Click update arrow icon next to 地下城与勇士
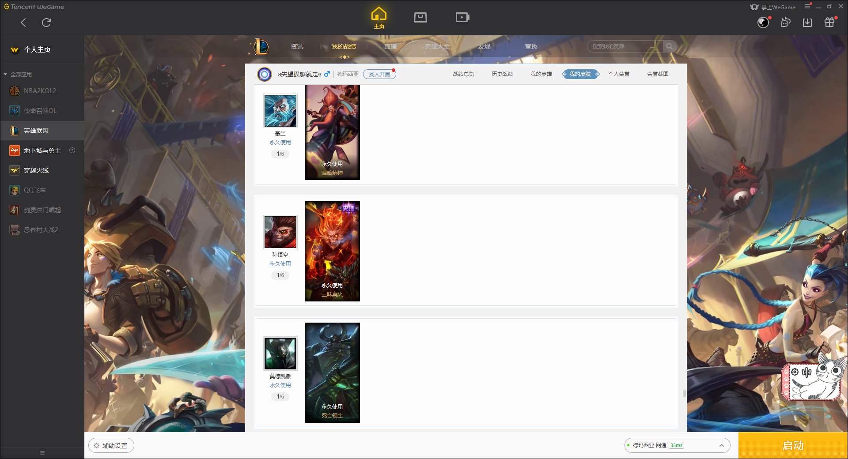This screenshot has height=459, width=848. pyautogui.click(x=72, y=150)
